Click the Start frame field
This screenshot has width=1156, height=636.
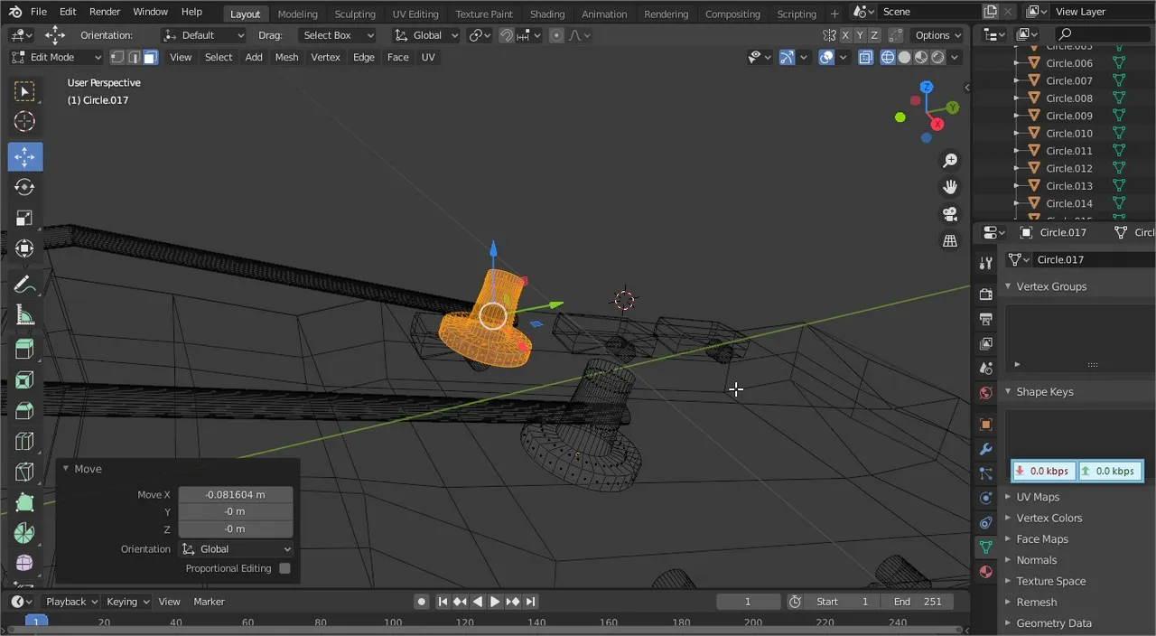click(842, 602)
